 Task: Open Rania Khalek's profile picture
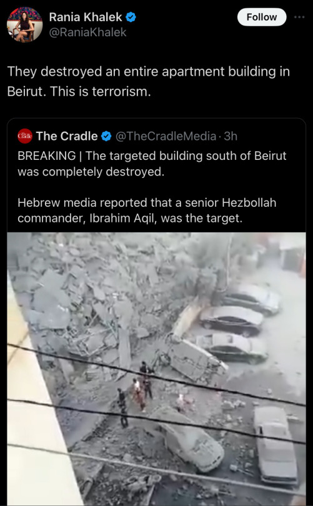pos(24,24)
